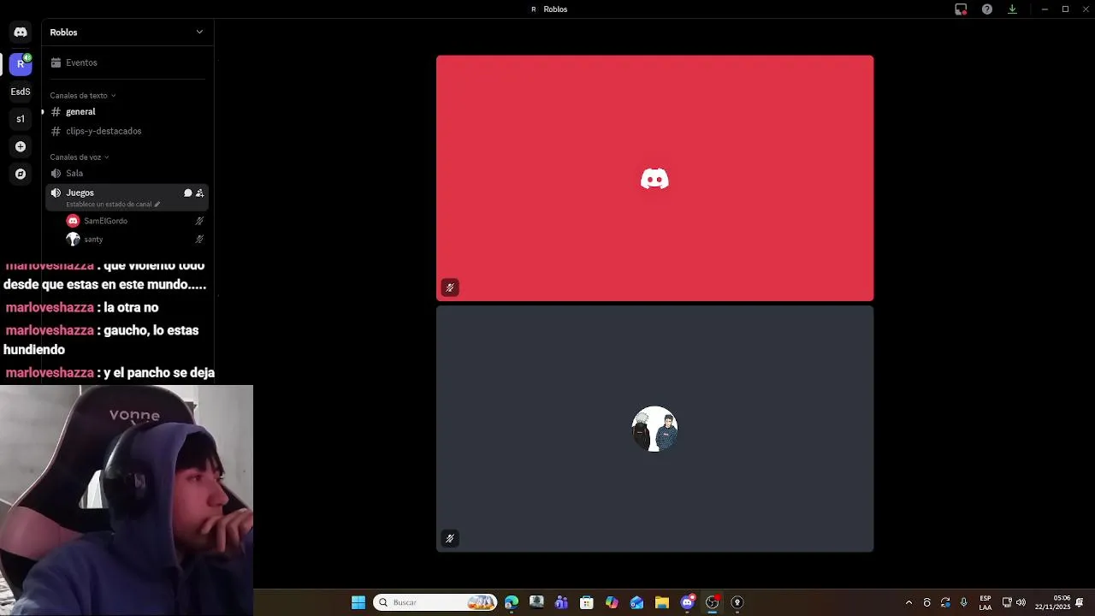Collapse the Canales de voz category
The height and width of the screenshot is (616, 1095).
[79, 157]
